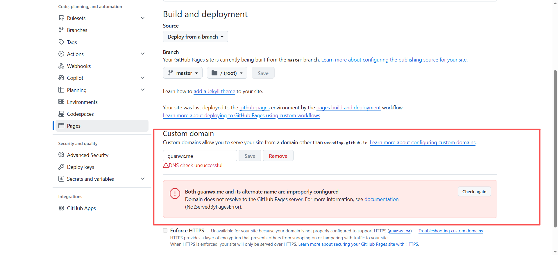The height and width of the screenshot is (255, 558).
Task: Click the Rulesets sidebar icon
Action: pos(61,18)
